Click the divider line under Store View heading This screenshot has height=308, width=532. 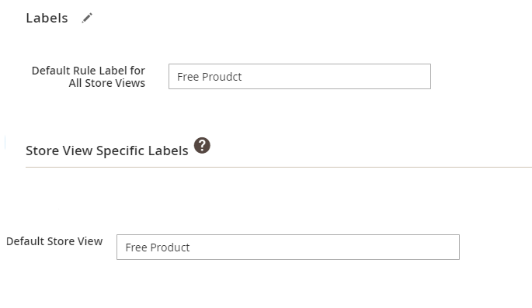[279, 167]
